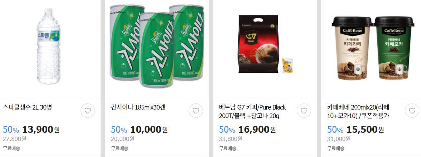Viewport: 421px width, 157px height.
Task: Add 베트남 G7 커피 to wishlist via heart icon
Action: click(x=304, y=111)
